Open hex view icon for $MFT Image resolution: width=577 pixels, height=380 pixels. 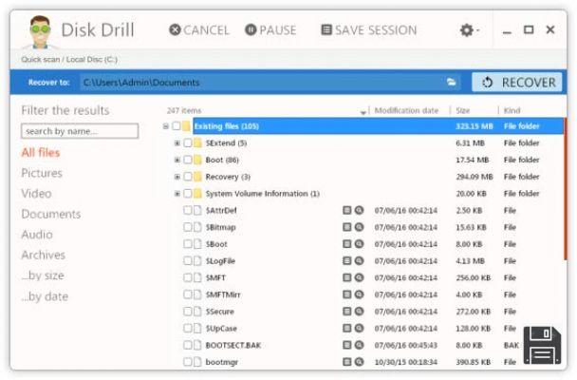pos(346,277)
